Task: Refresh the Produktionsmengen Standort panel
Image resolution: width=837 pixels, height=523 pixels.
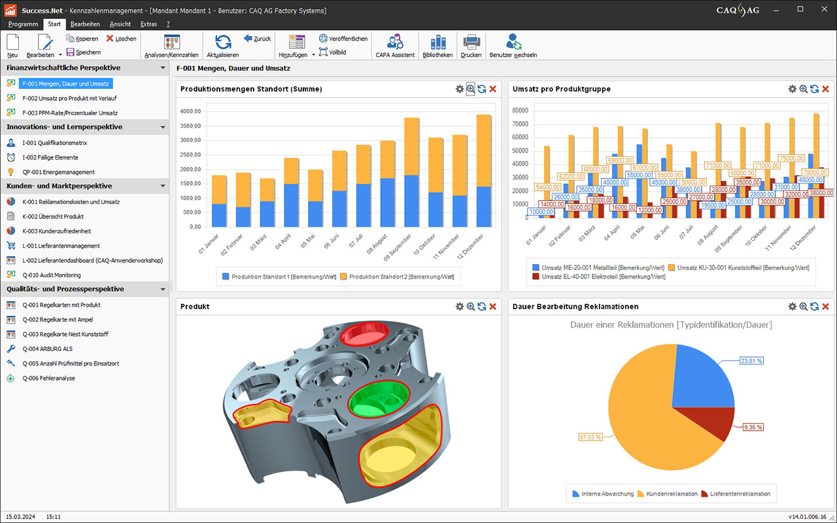Action: (482, 89)
